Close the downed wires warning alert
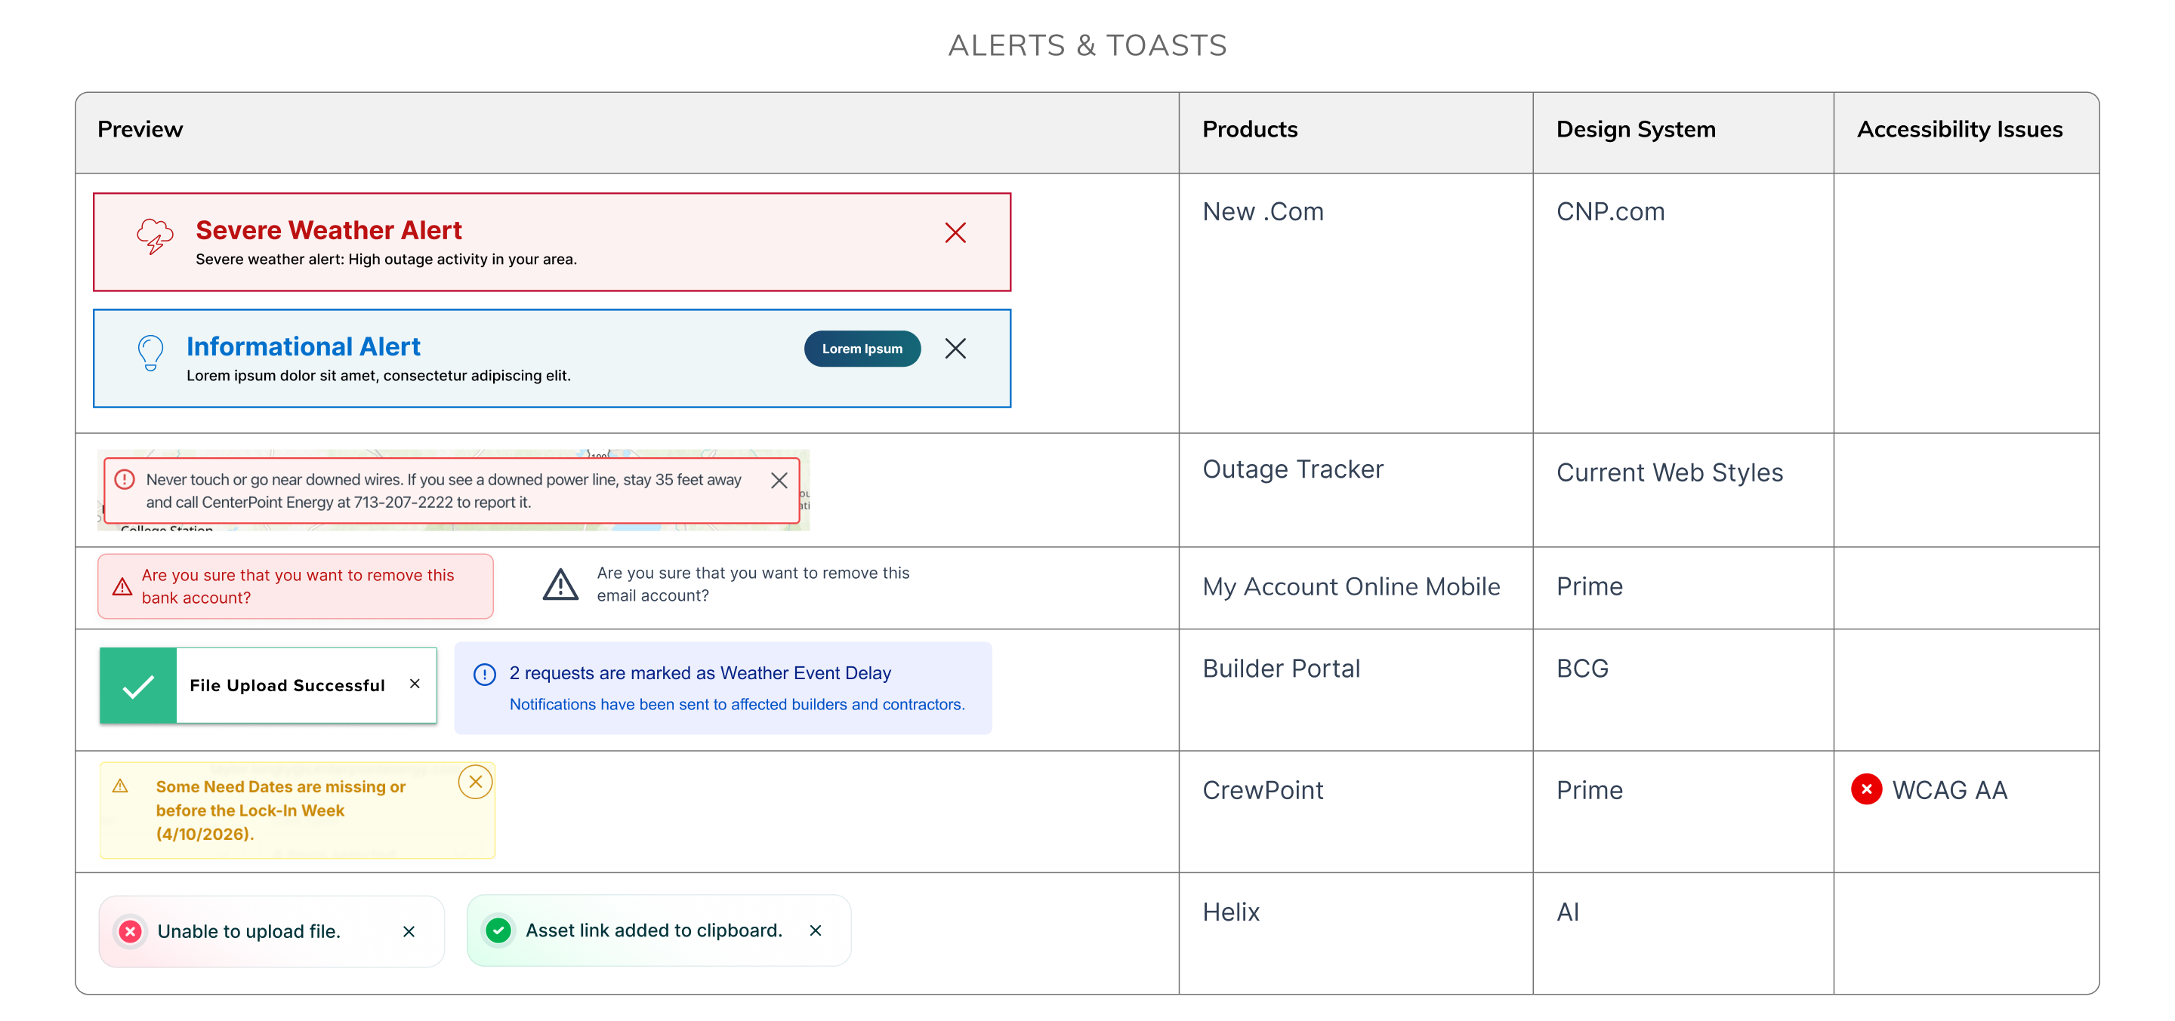2175x1021 pixels. 779,480
